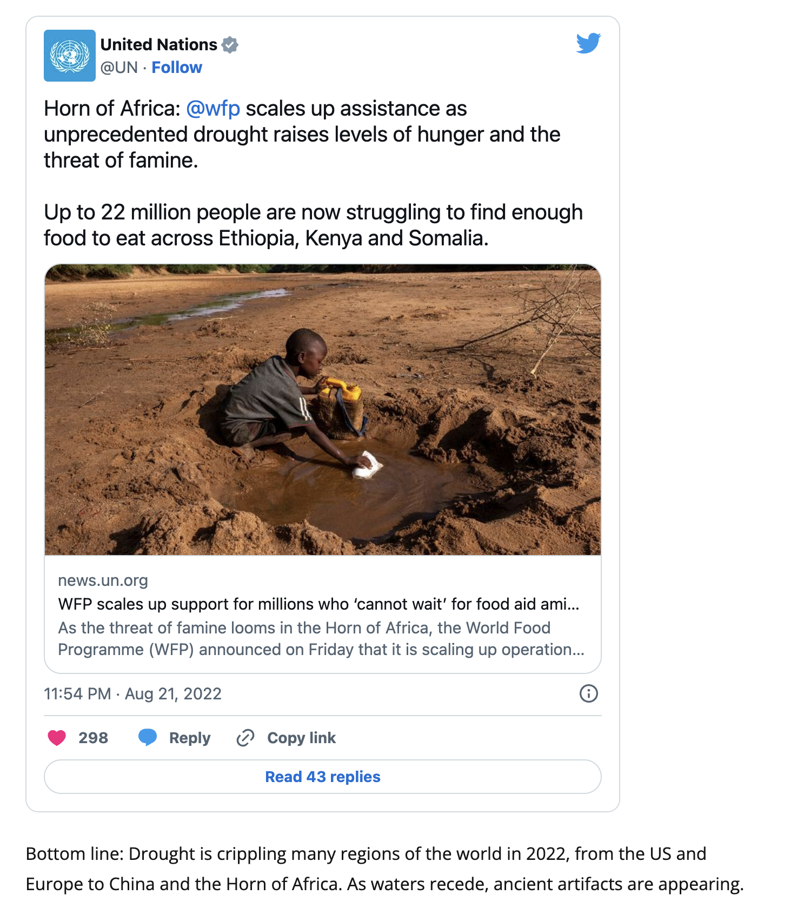This screenshot has width=797, height=908.
Task: Click the Reply text label
Action: coord(190,738)
